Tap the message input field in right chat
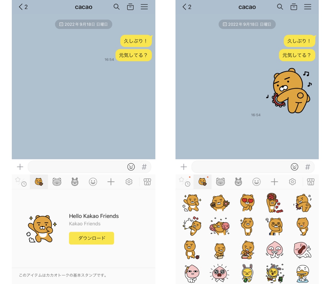The image size is (332, 284). [x=240, y=167]
